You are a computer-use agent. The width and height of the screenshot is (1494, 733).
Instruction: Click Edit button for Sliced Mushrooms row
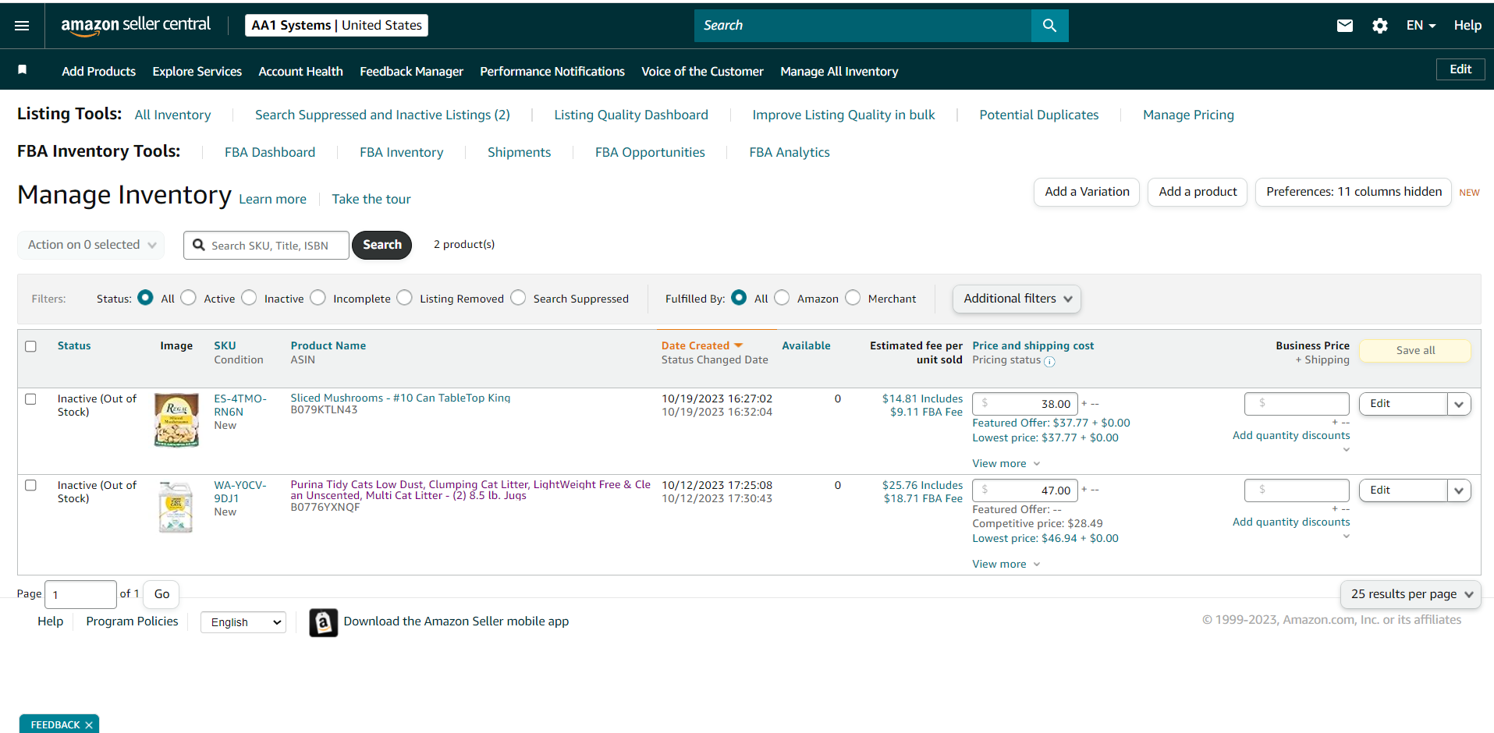coord(1403,404)
